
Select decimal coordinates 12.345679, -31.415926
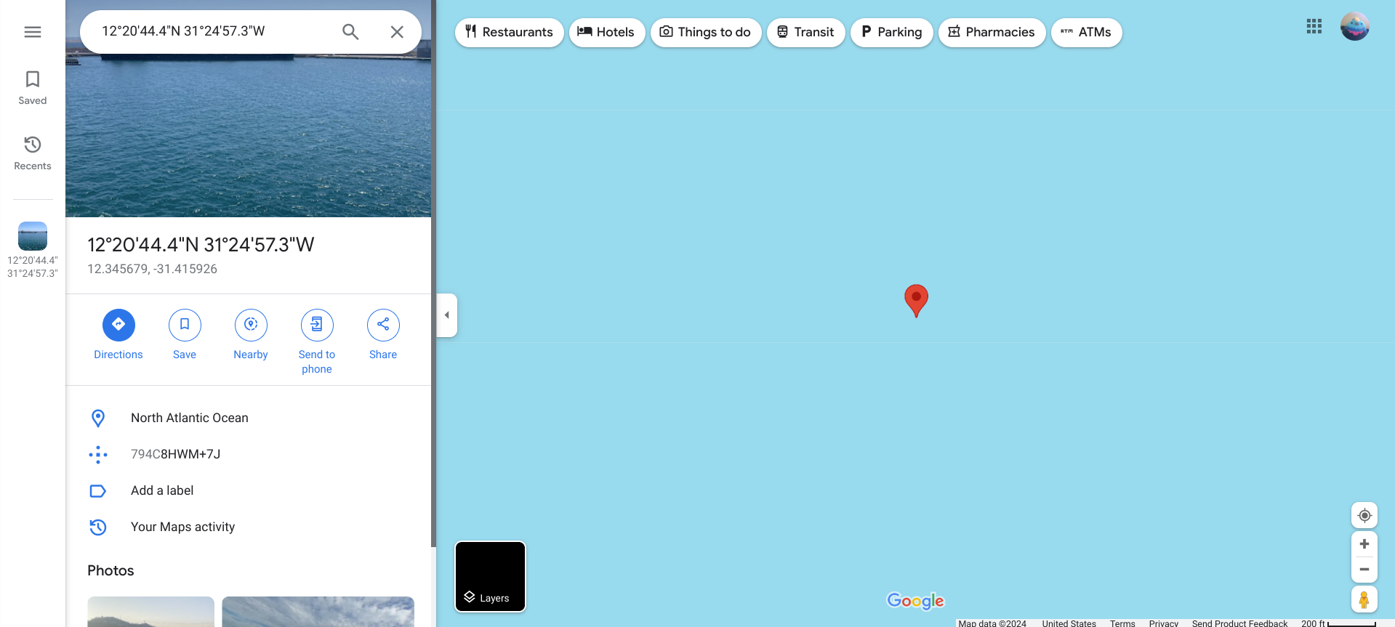click(152, 269)
